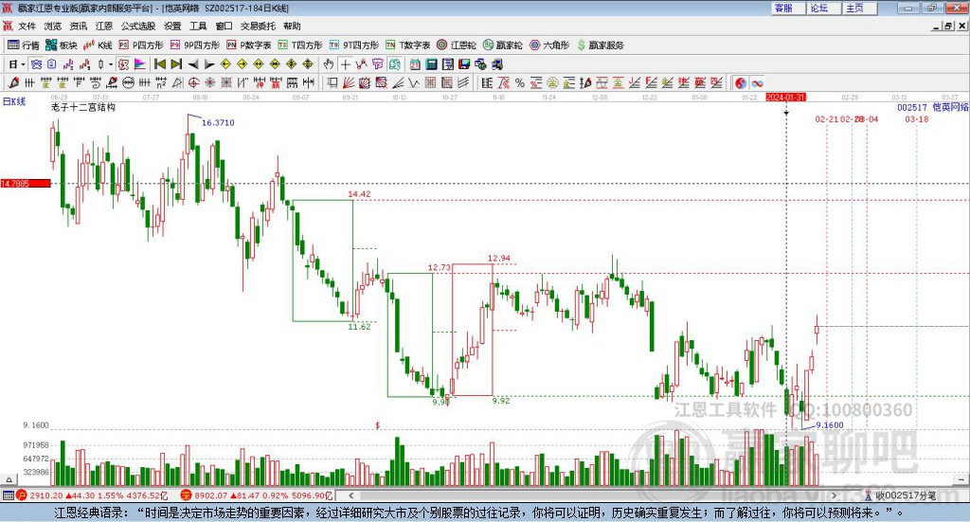The height and width of the screenshot is (522, 970).
Task: Open the 9P四方形 tool
Action: point(195,45)
